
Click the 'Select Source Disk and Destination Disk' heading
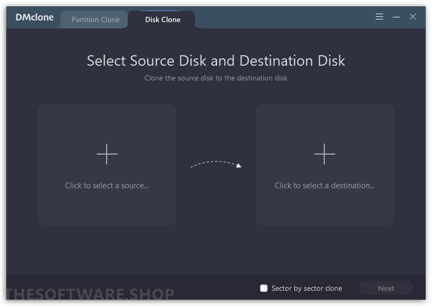pos(216,60)
